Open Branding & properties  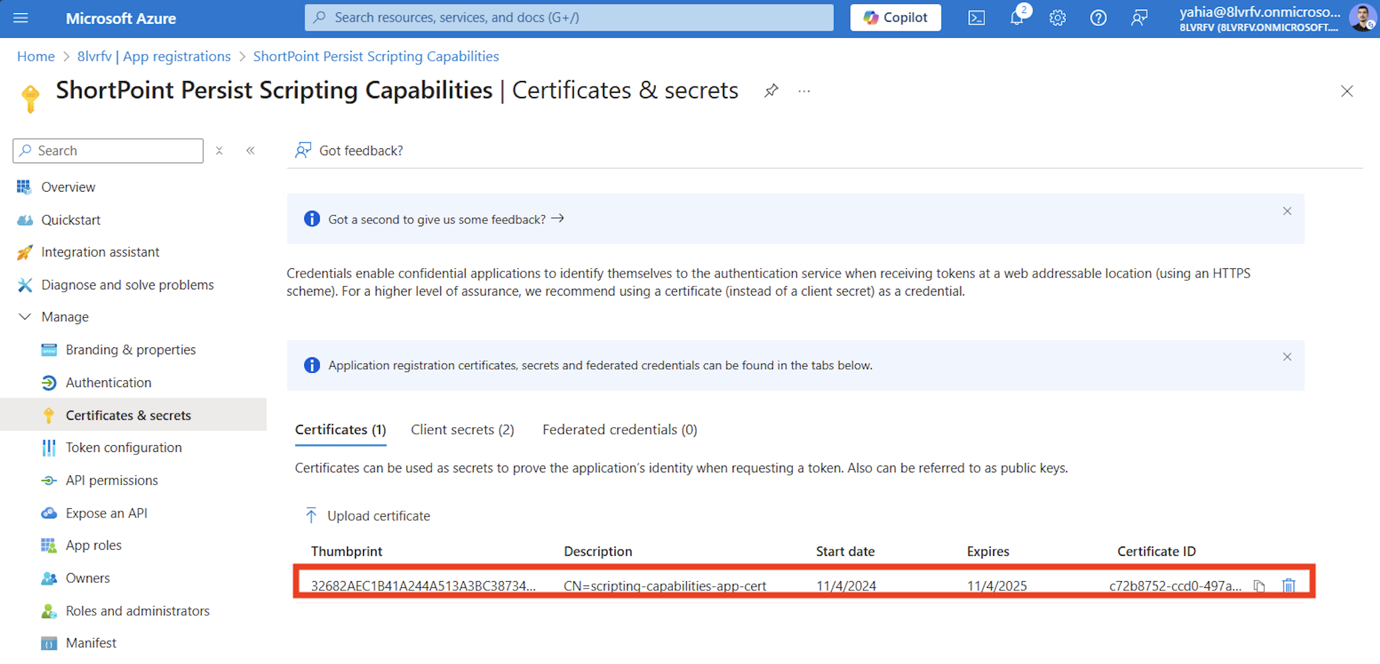(x=130, y=350)
